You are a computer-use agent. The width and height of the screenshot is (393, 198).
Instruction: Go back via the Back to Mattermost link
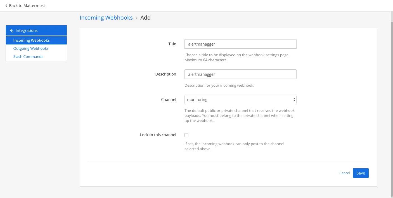[27, 6]
